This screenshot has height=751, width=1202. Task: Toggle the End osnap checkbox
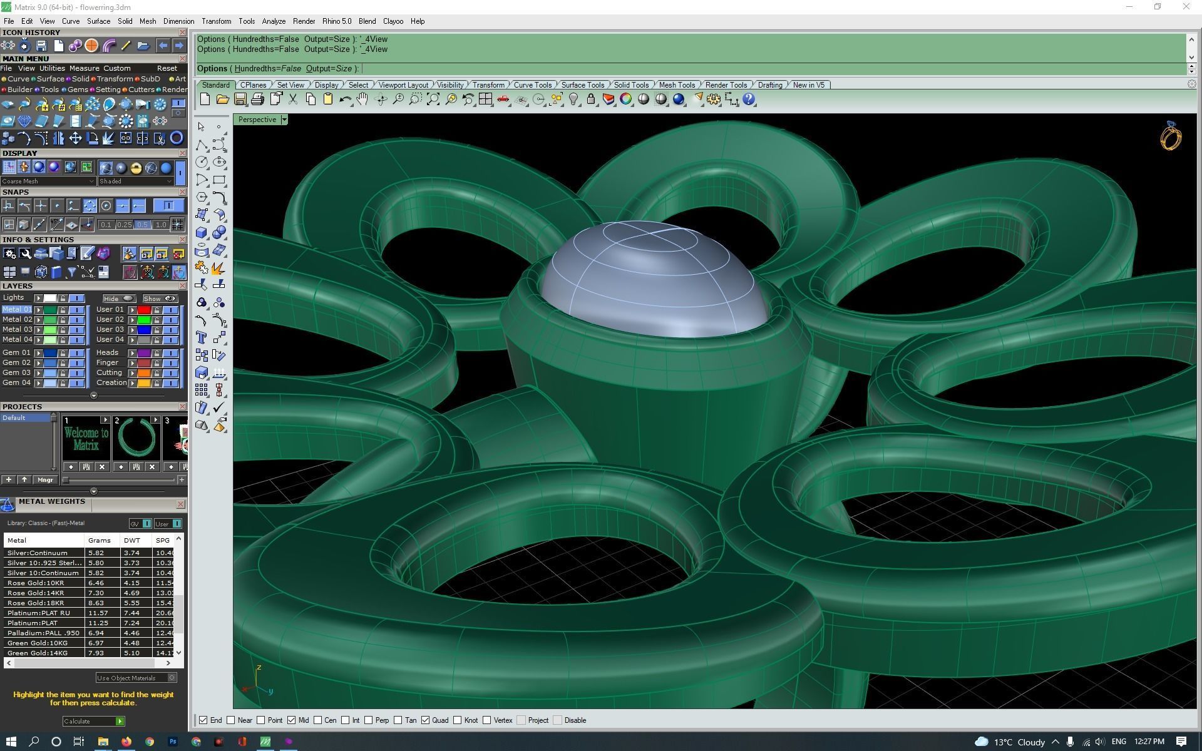click(x=203, y=720)
